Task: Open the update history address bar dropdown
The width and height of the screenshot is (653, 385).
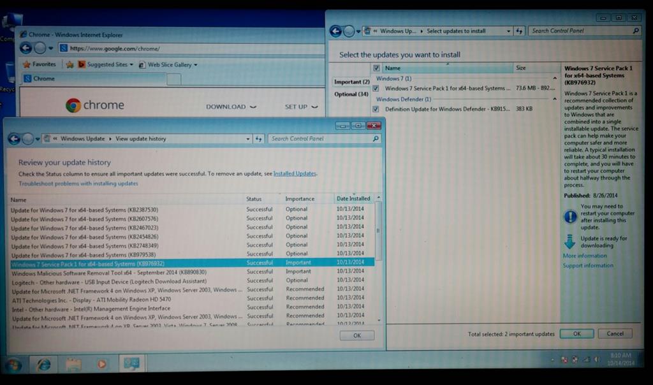Action: point(248,139)
